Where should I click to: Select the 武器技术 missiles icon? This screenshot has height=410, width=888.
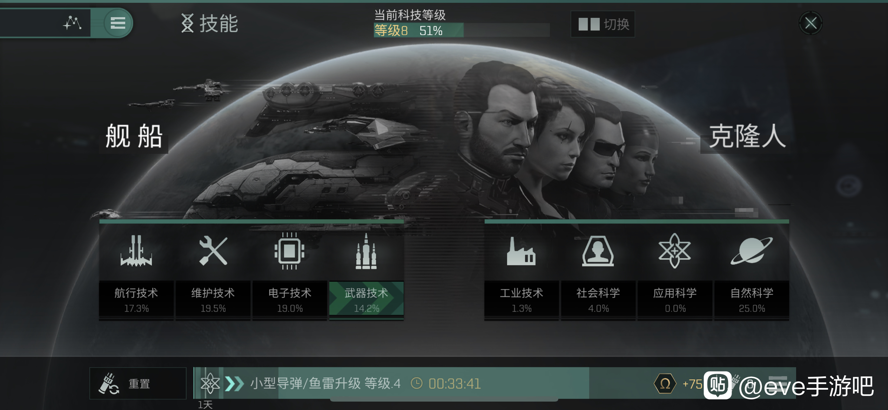coord(366,251)
